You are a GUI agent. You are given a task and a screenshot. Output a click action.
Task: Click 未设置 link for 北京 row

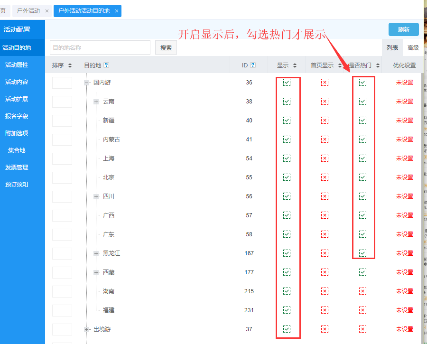point(404,177)
